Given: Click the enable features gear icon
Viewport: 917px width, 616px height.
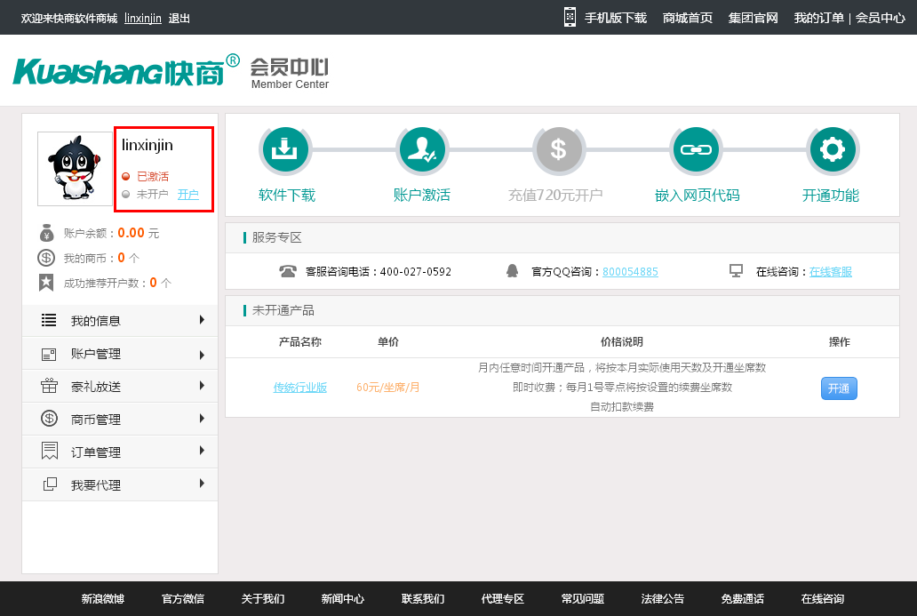Looking at the screenshot, I should point(832,150).
